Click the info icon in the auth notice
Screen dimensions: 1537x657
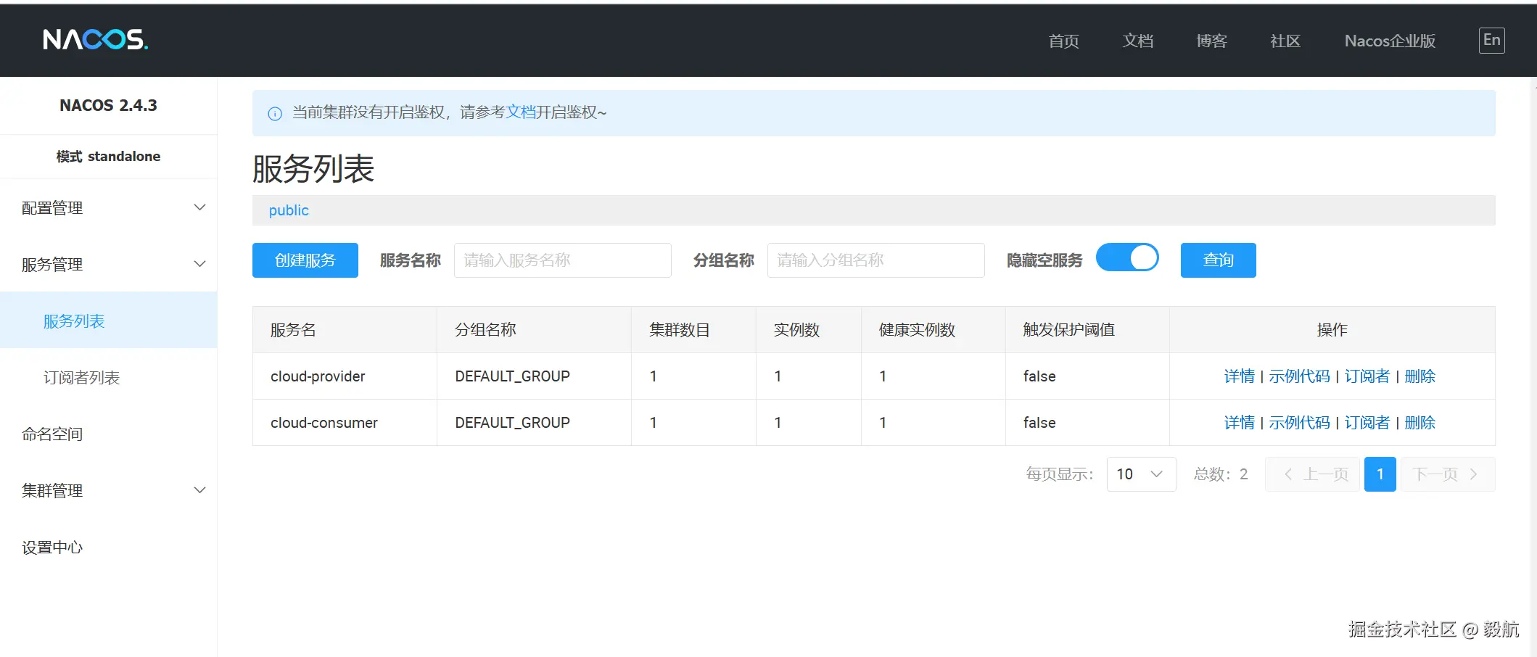pyautogui.click(x=275, y=113)
